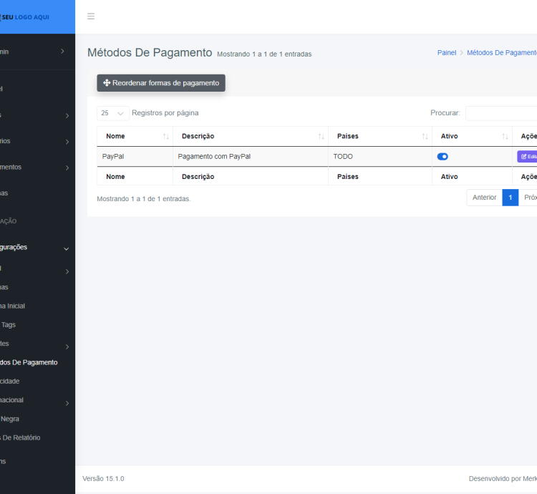Click the hamburger menu icon in header

click(91, 16)
